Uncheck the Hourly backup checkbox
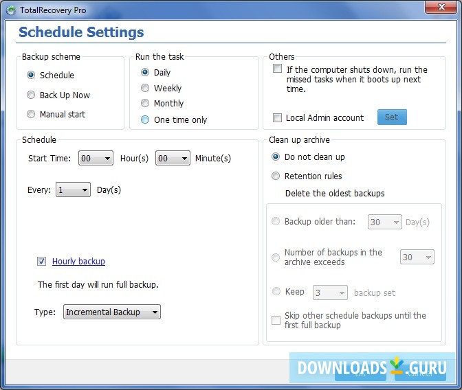The width and height of the screenshot is (462, 390). pyautogui.click(x=41, y=261)
